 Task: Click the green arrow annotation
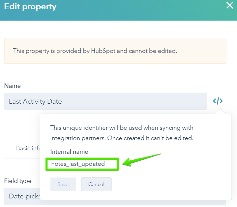tap(141, 160)
